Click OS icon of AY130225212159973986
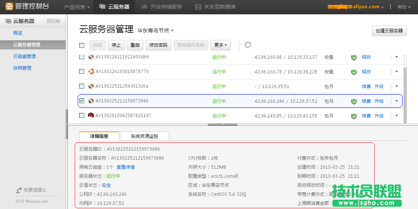The width and height of the screenshot is (418, 209). [x=91, y=101]
